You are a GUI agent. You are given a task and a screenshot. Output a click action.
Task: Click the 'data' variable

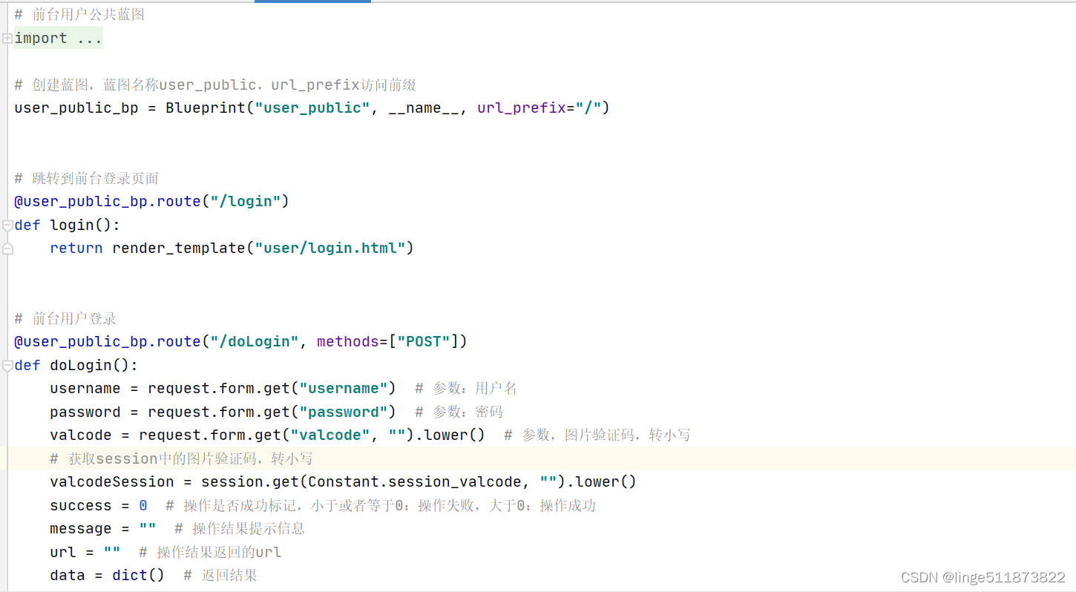[x=68, y=575]
